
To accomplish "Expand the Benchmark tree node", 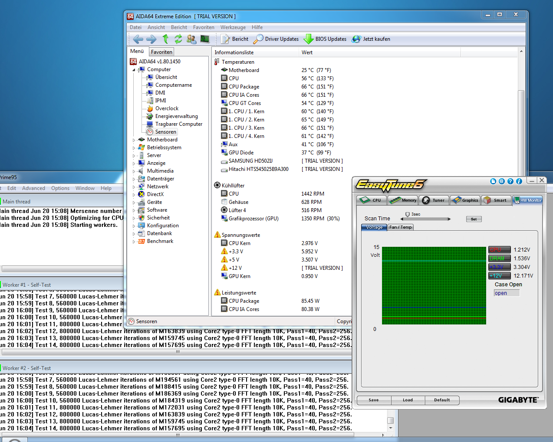I will [134, 242].
